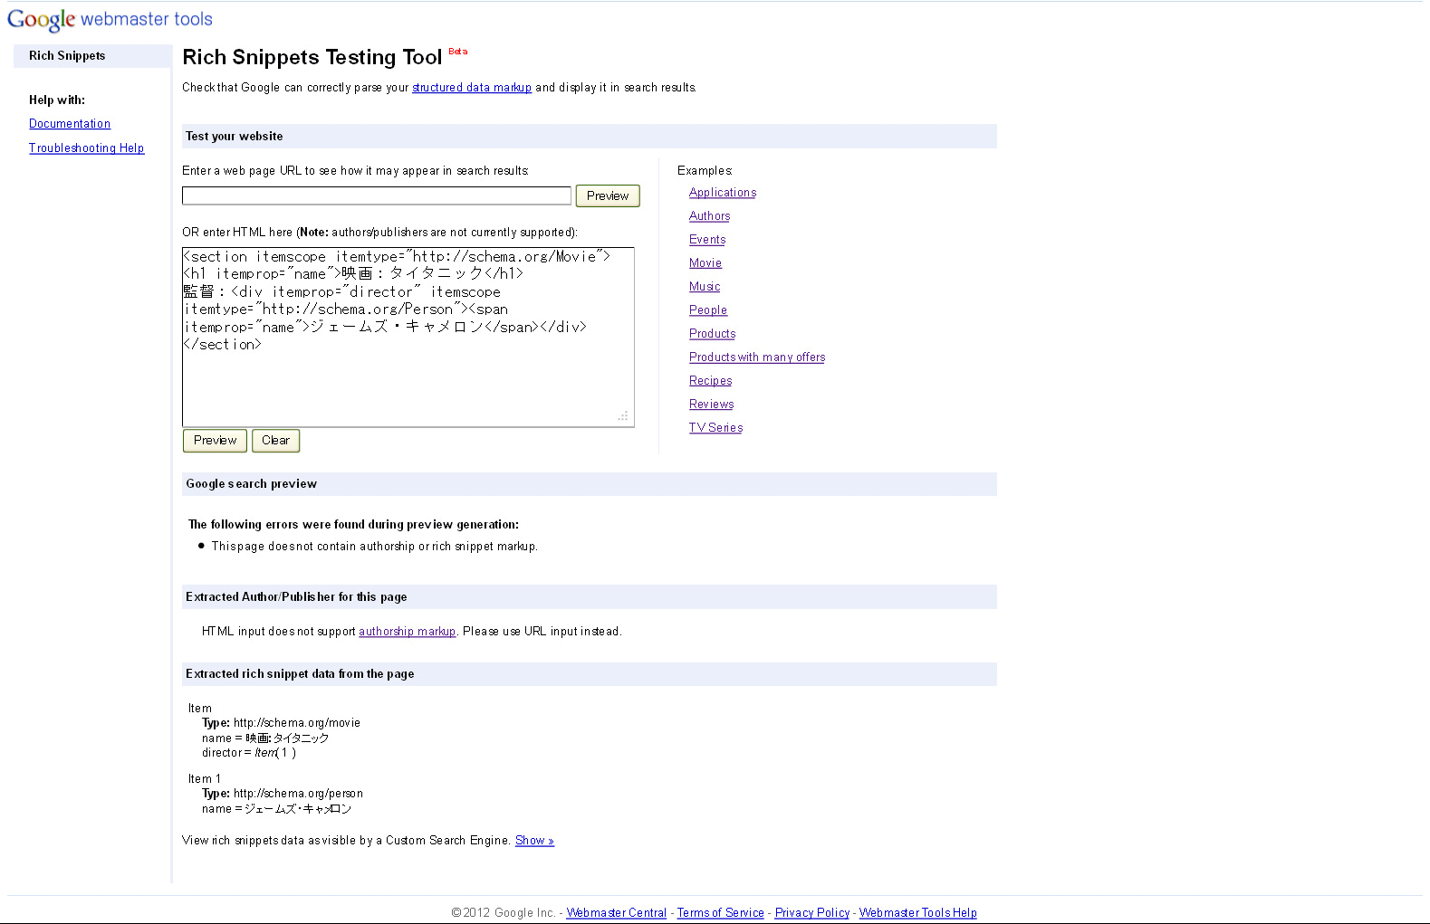Click the Beta superscript label
The image size is (1430, 924).
458,52
